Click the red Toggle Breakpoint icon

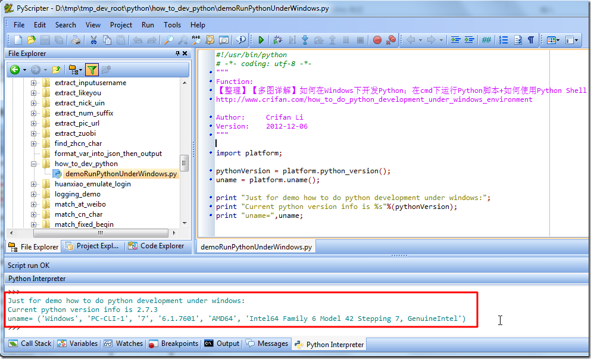tap(377, 40)
